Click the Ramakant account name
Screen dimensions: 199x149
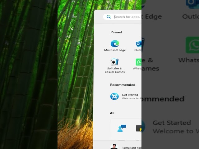click(132, 148)
